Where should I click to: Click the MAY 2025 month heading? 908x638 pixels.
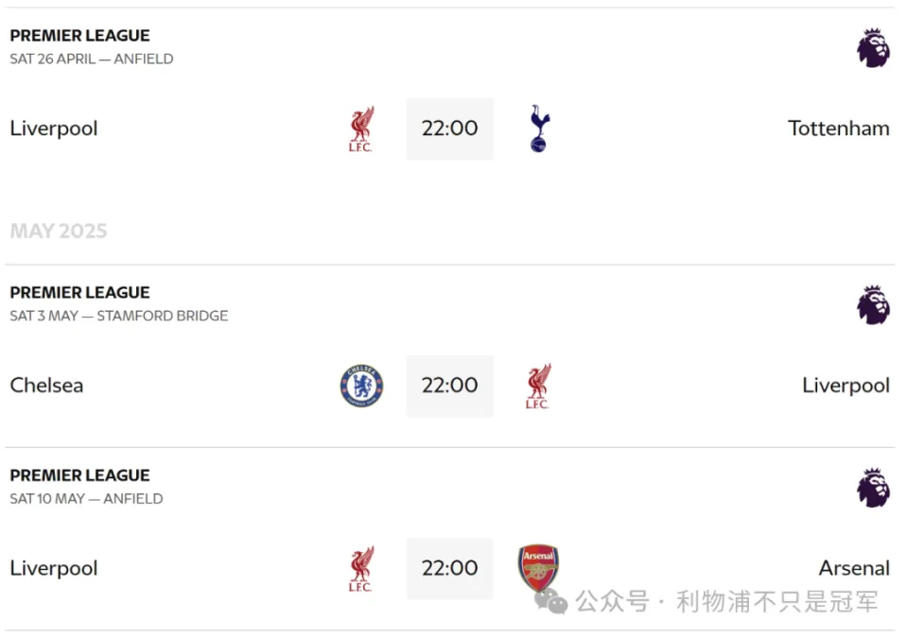[59, 231]
